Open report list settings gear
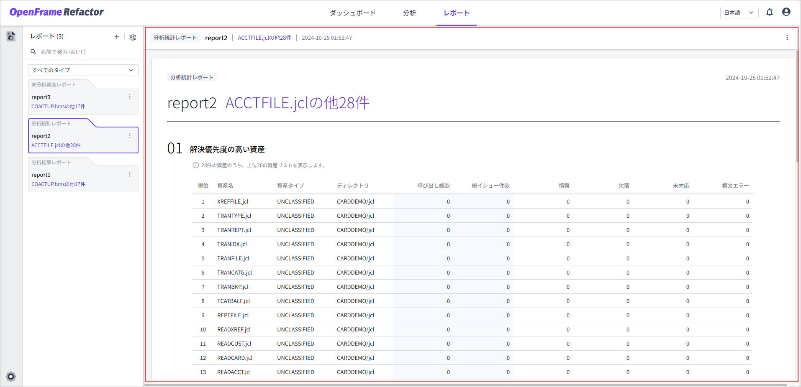801x387 pixels. click(133, 37)
